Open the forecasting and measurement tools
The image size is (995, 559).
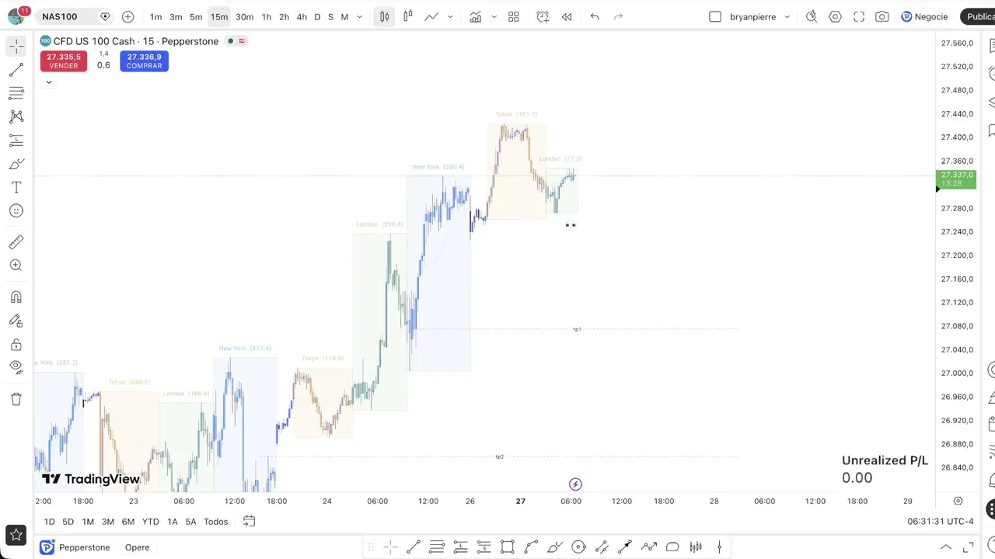[16, 141]
